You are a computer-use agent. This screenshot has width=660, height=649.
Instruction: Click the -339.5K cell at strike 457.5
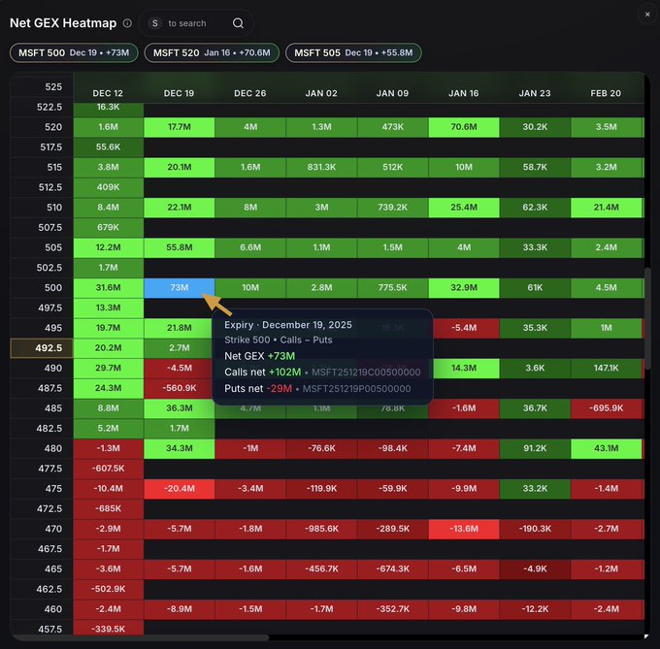click(x=108, y=629)
